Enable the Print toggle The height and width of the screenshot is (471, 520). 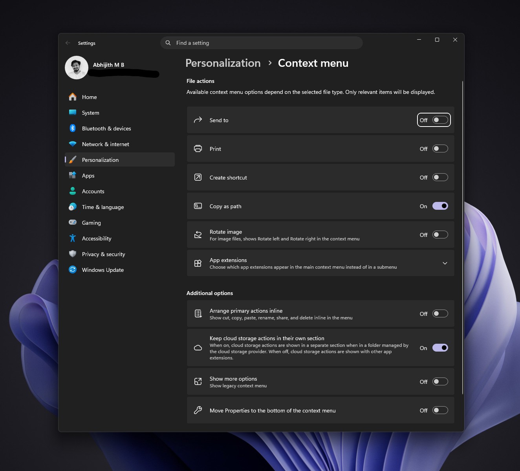440,148
